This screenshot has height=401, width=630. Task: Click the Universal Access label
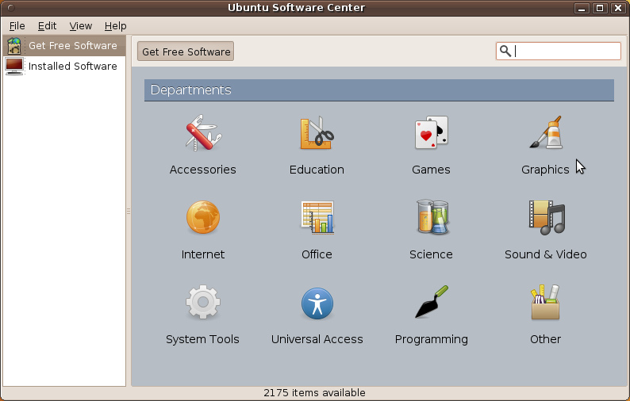[x=317, y=339]
